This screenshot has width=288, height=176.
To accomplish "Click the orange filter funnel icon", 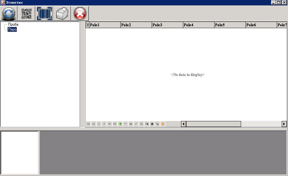I will click(163, 124).
